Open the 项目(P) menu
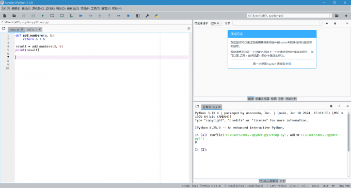Viewport: 351px width, 188px height. (85, 8)
